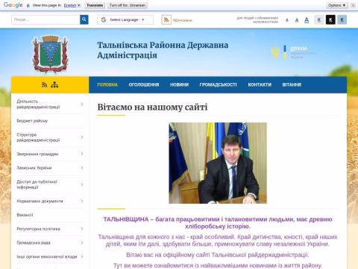Open the Select Language dropdown
Screen dimensions: 358x269
[125, 19]
